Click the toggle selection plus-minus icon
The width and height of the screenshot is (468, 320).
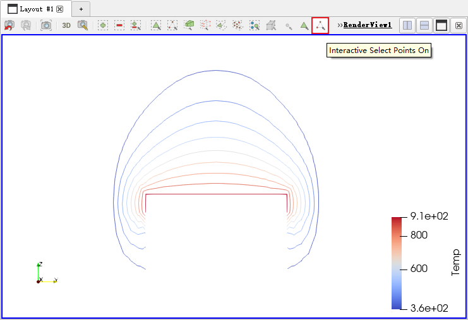coord(135,25)
